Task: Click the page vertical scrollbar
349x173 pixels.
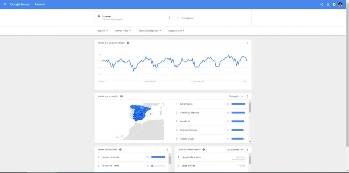Action: point(348,76)
